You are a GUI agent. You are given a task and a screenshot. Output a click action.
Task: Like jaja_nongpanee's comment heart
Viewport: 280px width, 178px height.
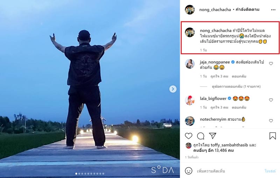[271, 64]
